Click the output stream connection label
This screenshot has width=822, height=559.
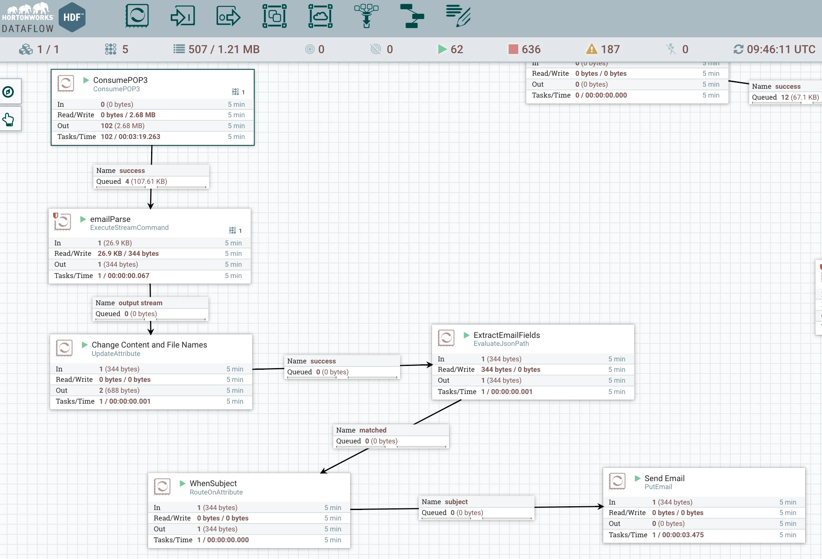(150, 308)
